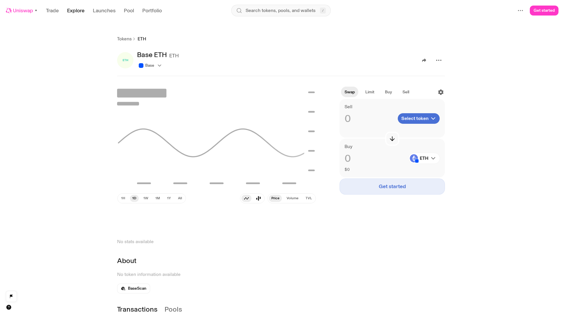Select the 1H time range
562x316 pixels.
click(123, 198)
